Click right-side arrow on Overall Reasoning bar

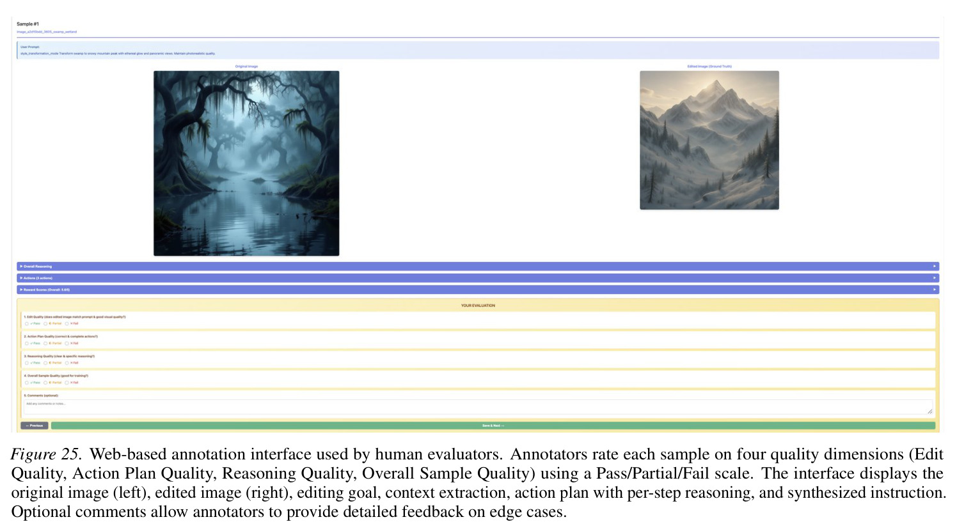pos(934,266)
